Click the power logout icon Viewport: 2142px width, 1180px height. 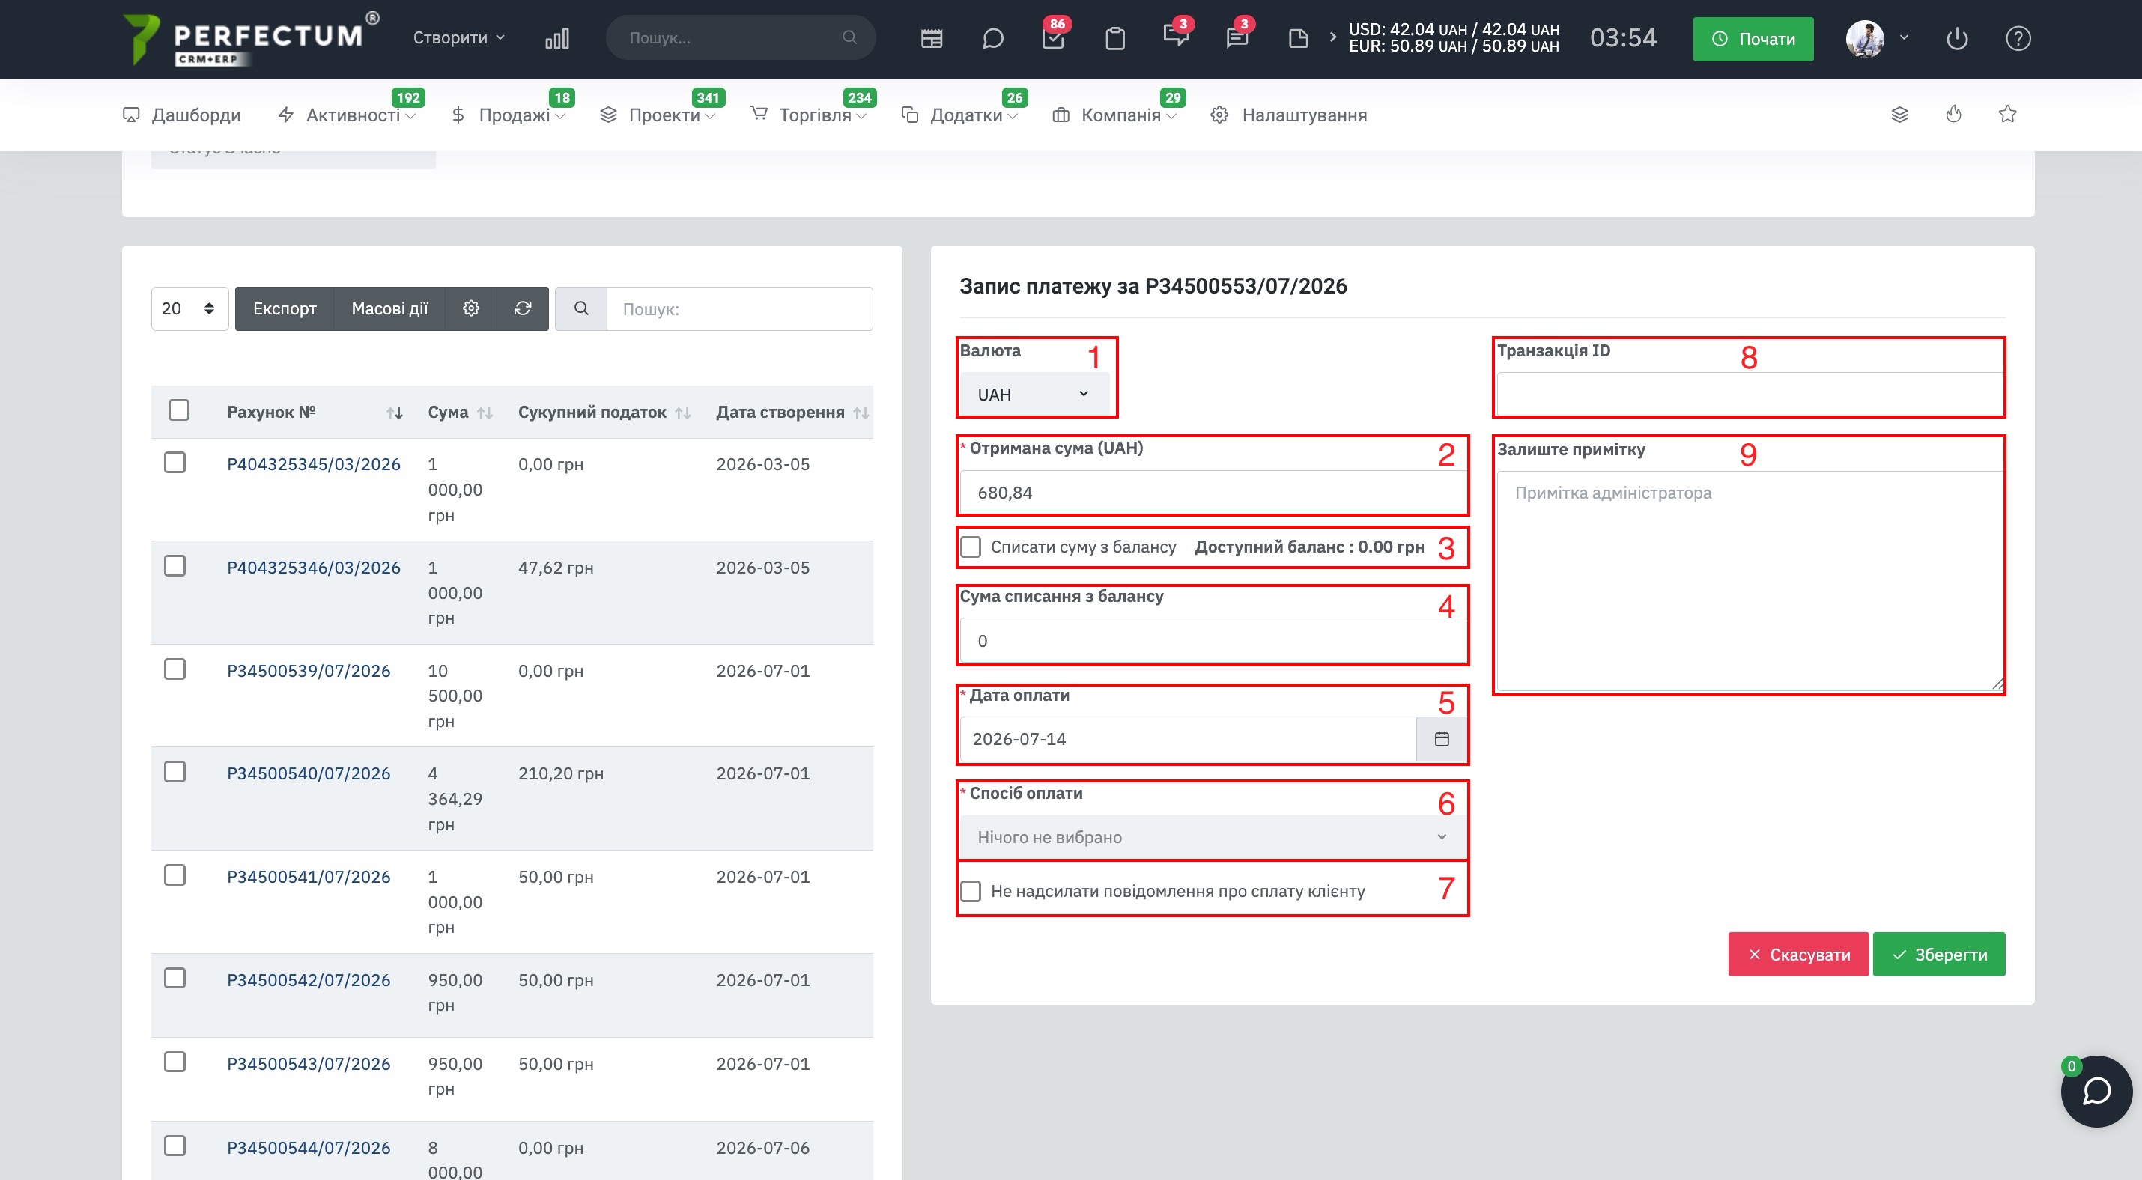tap(1956, 38)
